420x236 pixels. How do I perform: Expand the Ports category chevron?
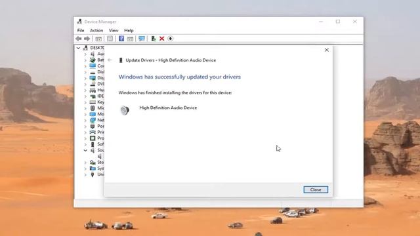[x=85, y=127]
